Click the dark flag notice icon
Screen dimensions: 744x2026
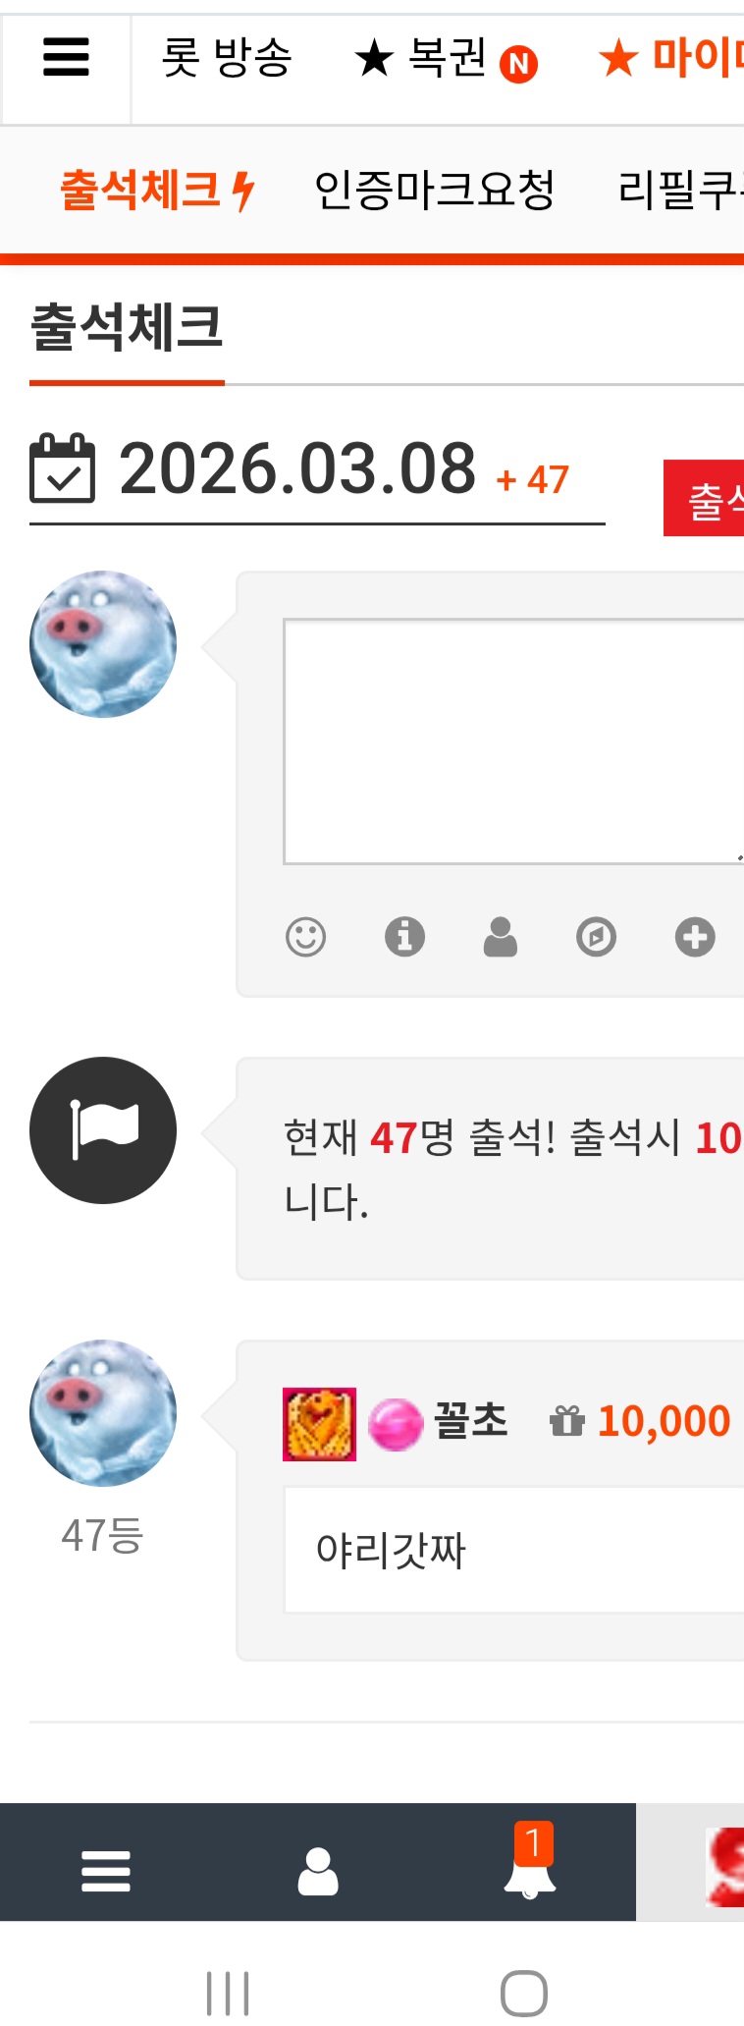pyautogui.click(x=103, y=1130)
